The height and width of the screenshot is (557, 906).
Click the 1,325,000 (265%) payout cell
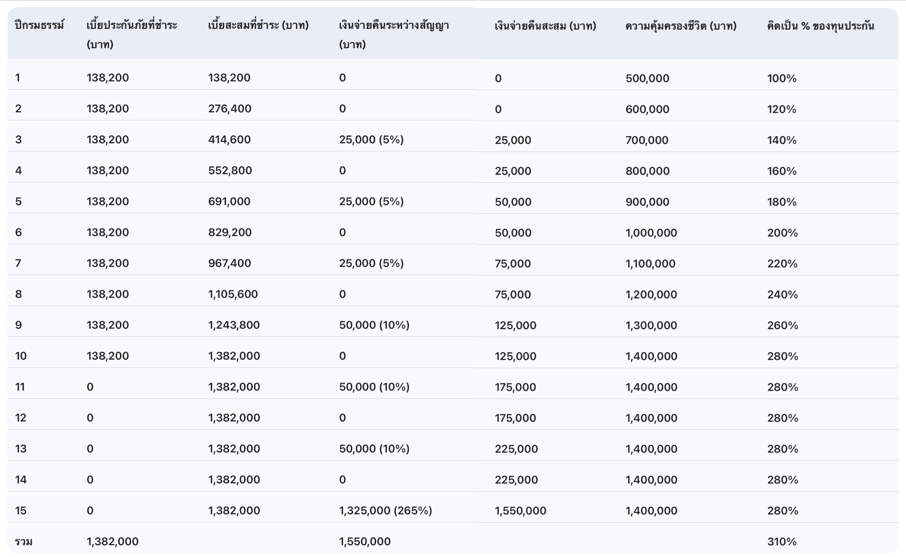click(385, 511)
